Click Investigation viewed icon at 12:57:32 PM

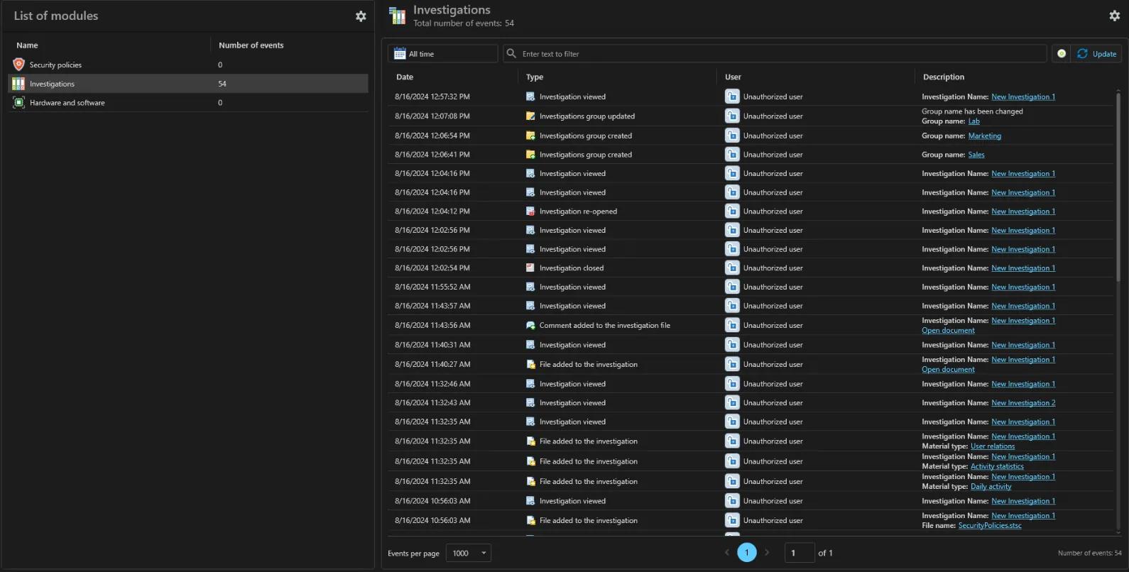tap(530, 97)
